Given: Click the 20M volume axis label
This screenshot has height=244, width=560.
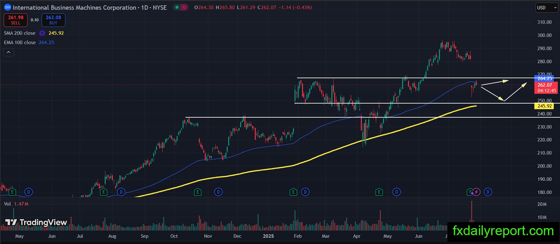Looking at the screenshot, I should pyautogui.click(x=542, y=204).
